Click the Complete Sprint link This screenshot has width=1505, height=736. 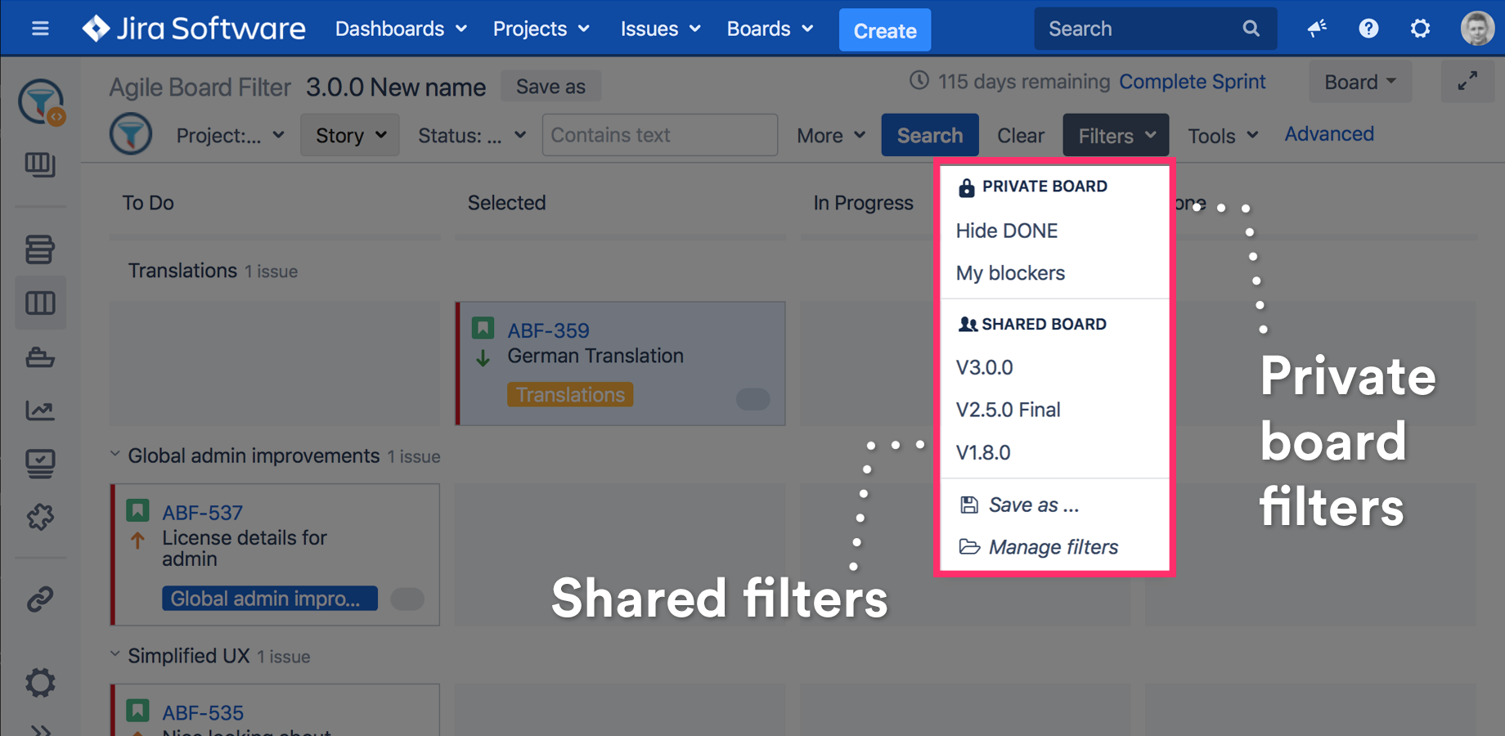point(1192,82)
